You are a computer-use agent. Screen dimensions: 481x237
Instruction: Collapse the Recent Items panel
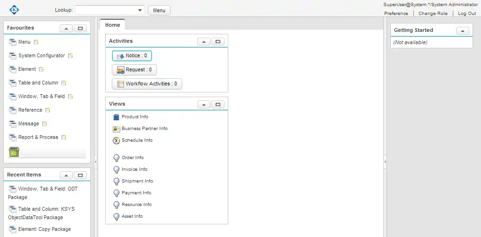[x=66, y=176]
